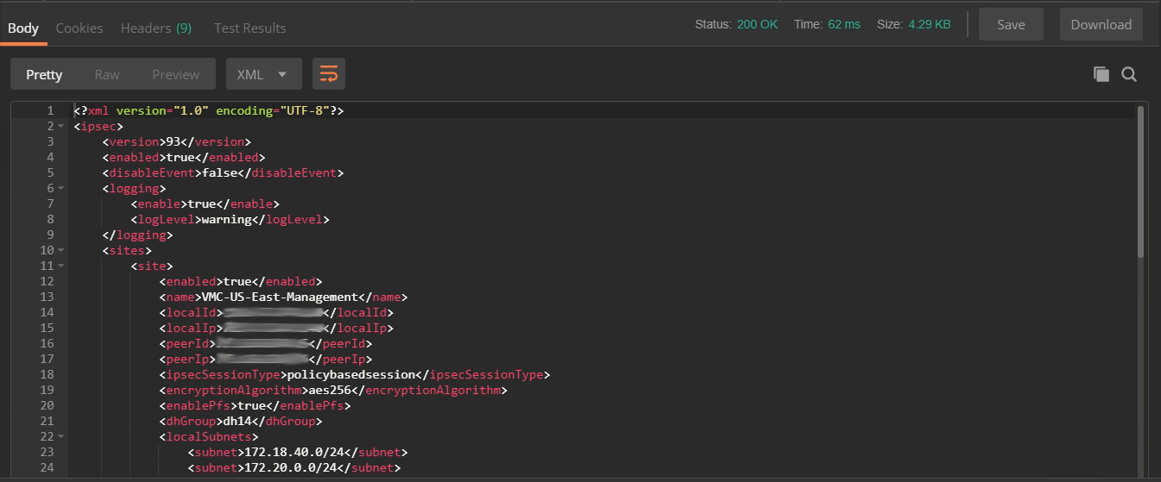Collapse the logging node on line 6
Screen dimensions: 1161x482
click(x=60, y=189)
